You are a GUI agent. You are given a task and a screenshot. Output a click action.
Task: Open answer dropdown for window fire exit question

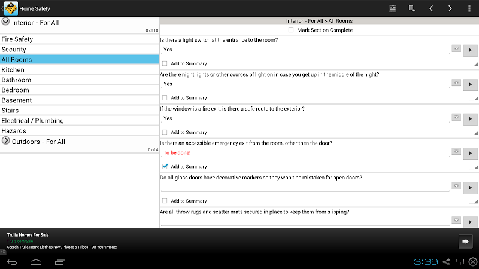coord(456,117)
